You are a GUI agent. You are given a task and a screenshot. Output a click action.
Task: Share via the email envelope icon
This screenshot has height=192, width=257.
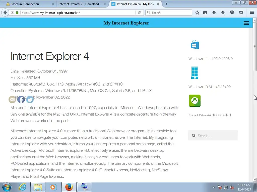pos(12,99)
